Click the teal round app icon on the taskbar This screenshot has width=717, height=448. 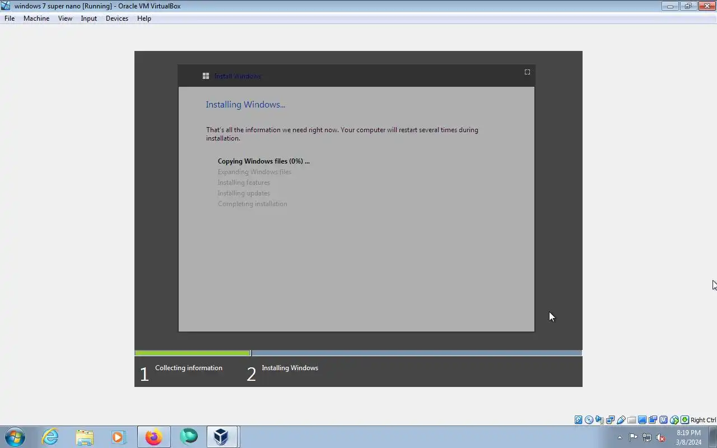pyautogui.click(x=189, y=437)
